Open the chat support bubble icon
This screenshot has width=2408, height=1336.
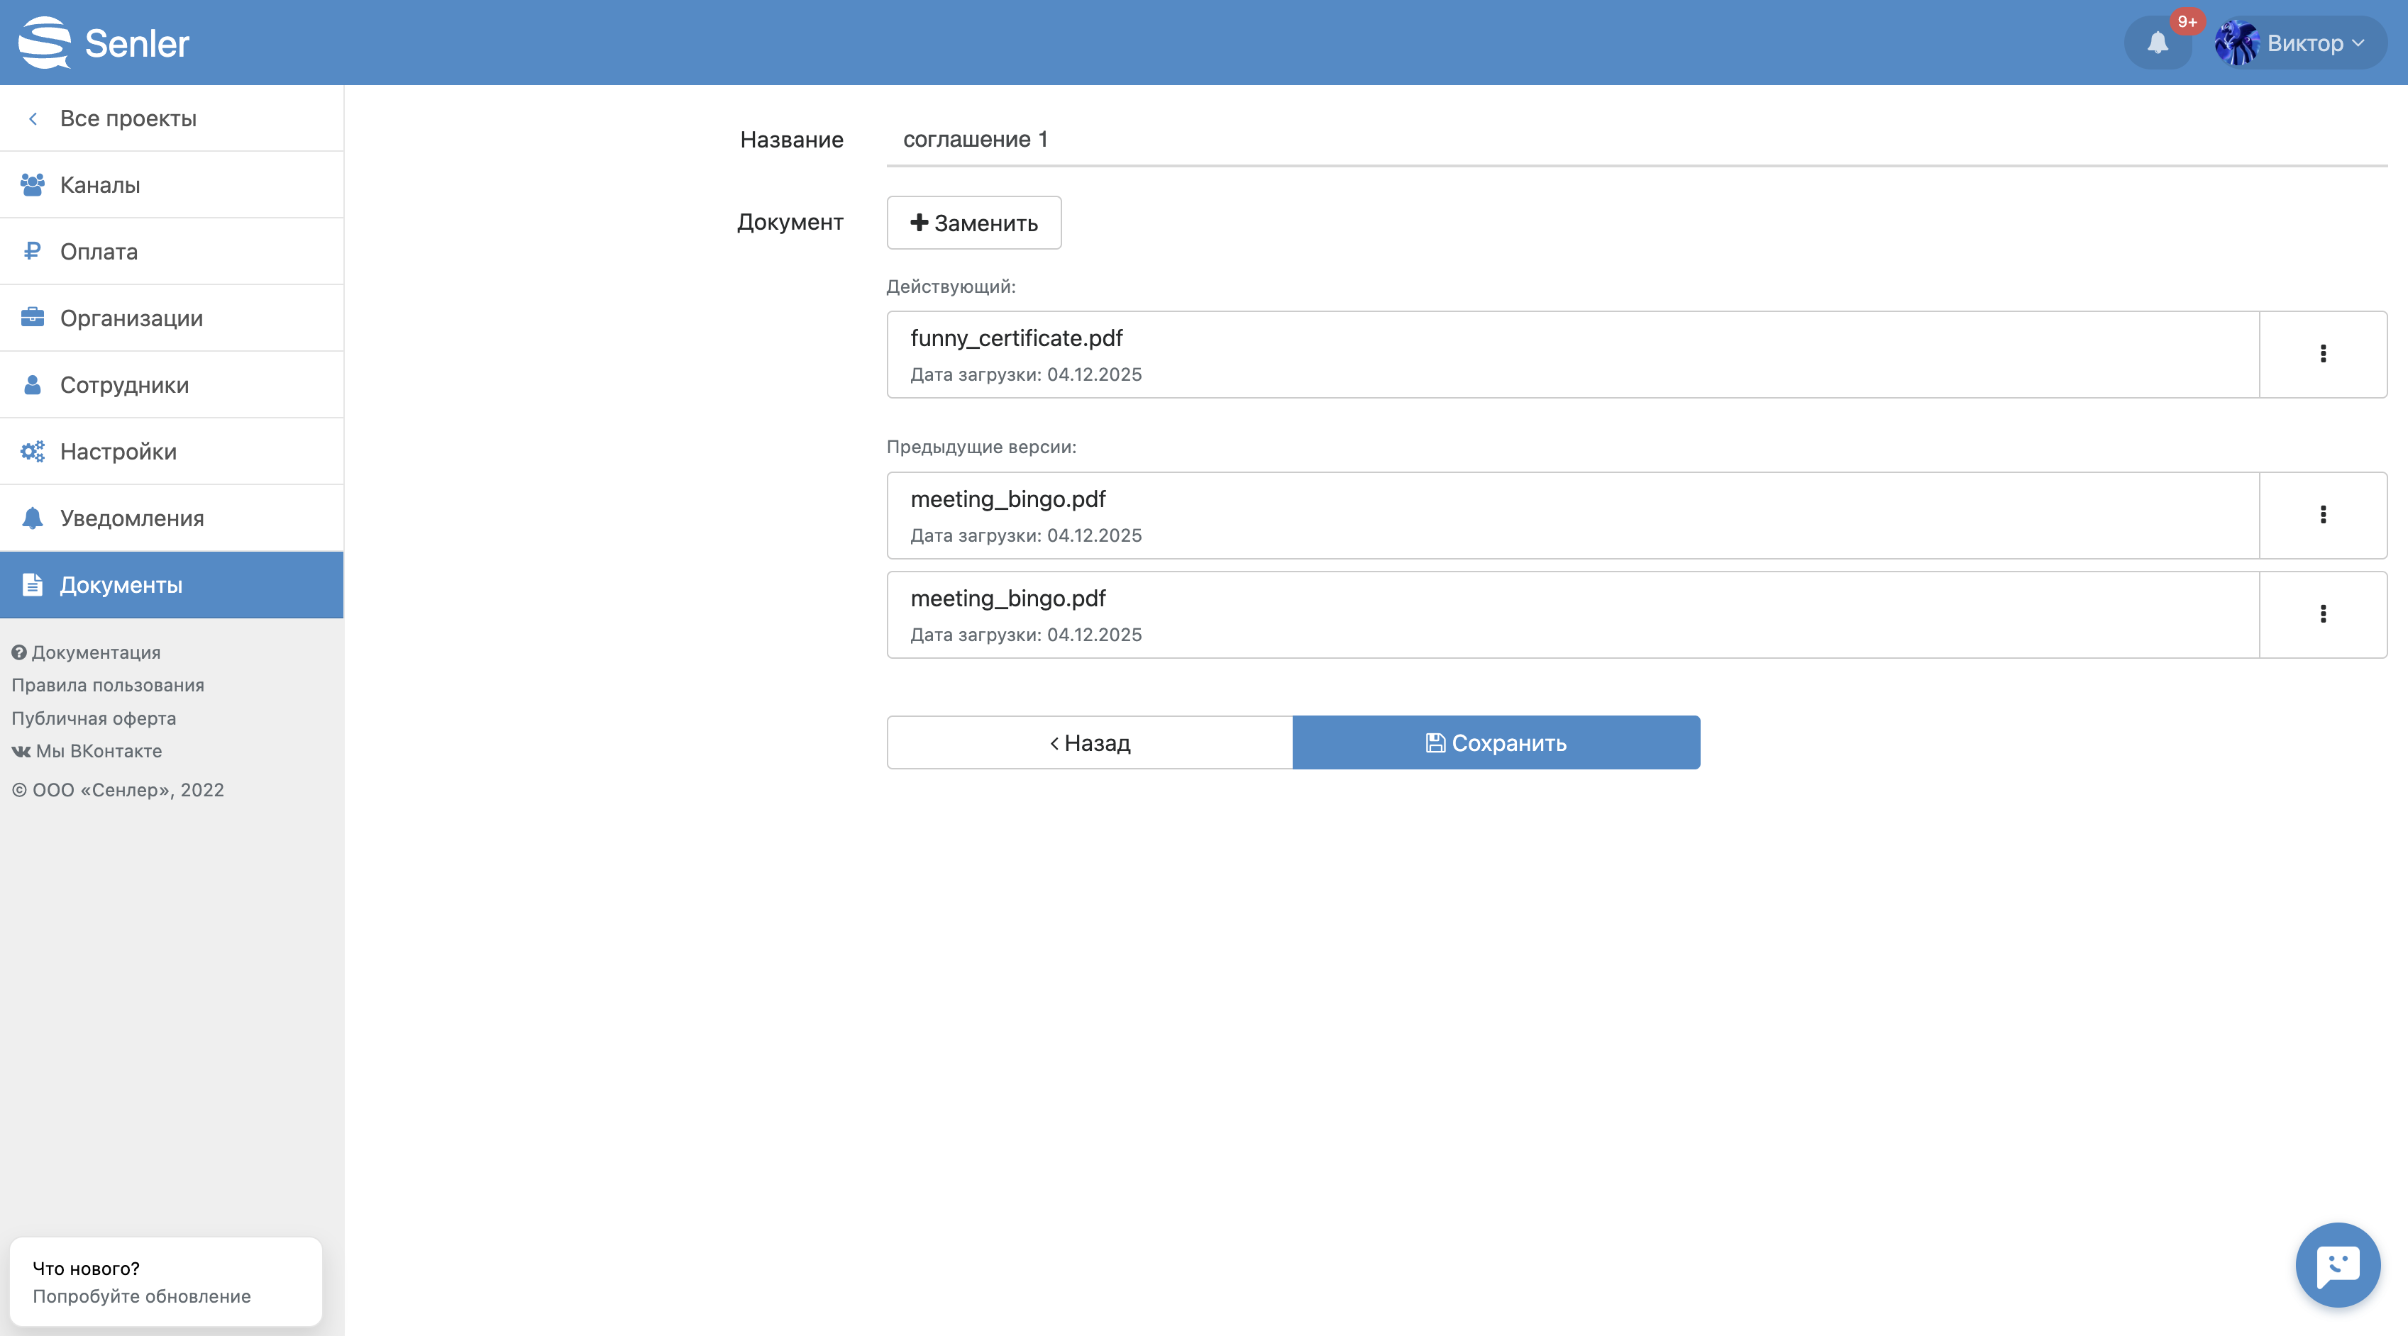(2337, 1265)
